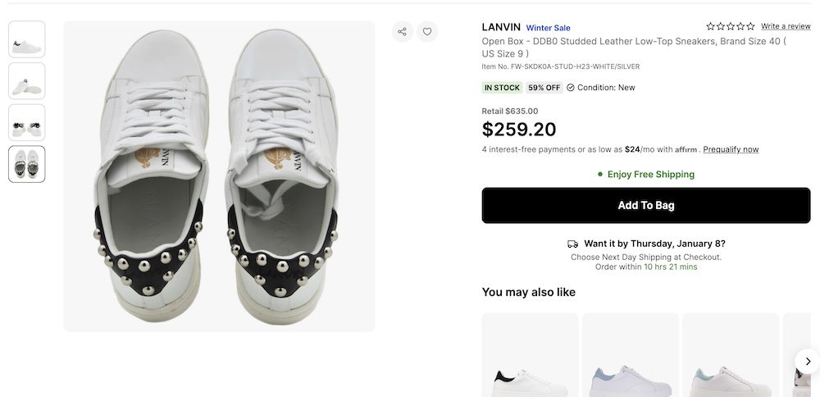Click the Prequalify now link
Image resolution: width=820 pixels, height=397 pixels.
(731, 149)
